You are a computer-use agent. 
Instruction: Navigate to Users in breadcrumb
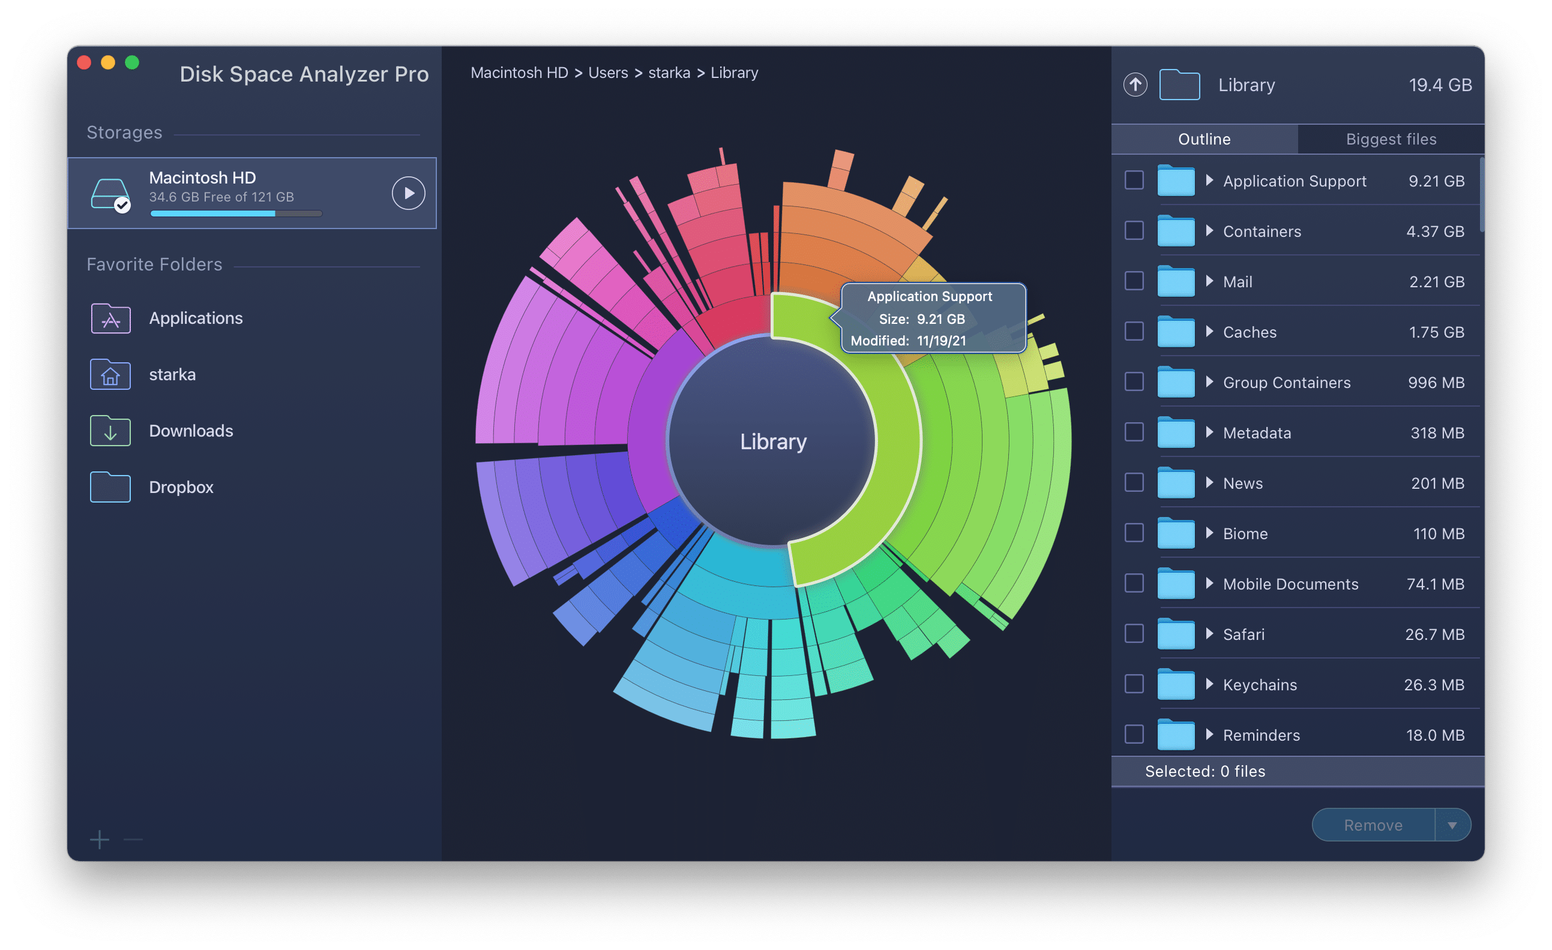point(608,73)
